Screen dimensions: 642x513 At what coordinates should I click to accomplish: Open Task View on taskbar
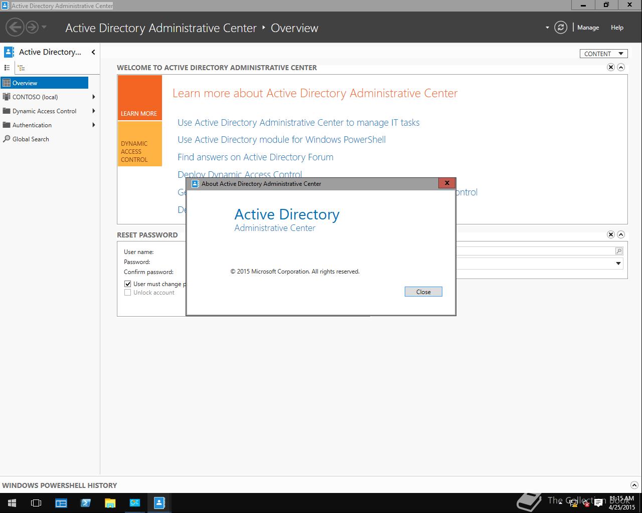click(x=36, y=503)
